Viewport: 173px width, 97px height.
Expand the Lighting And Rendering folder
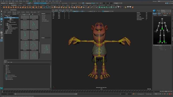pos(6,25)
